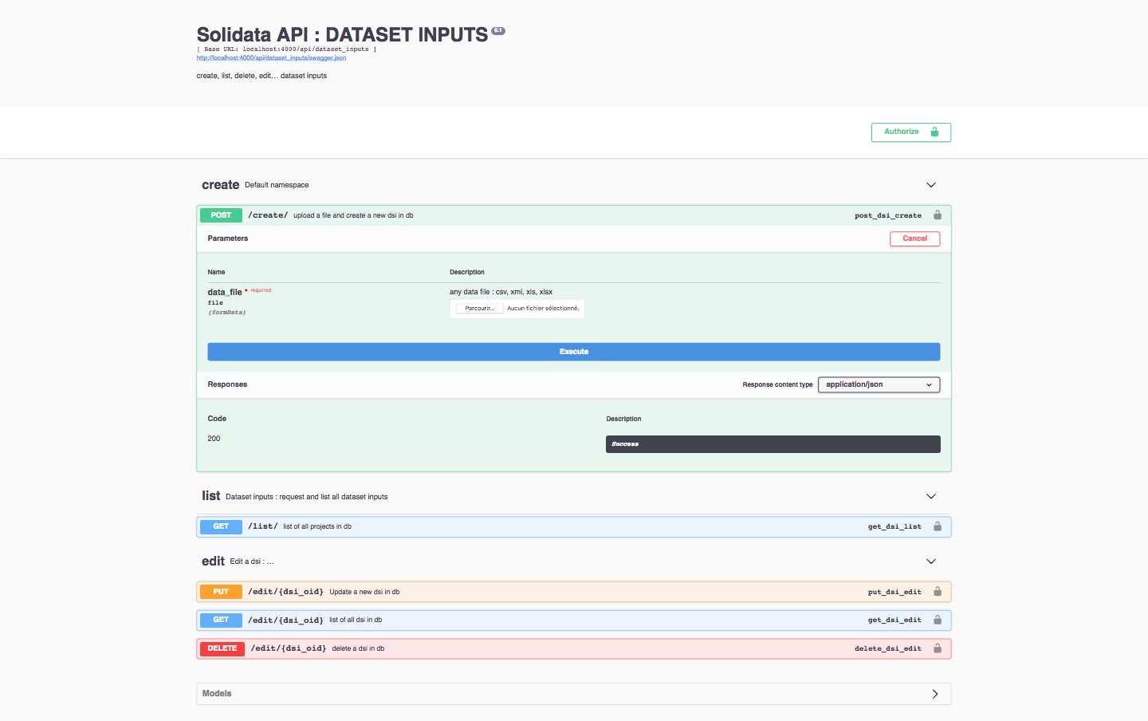Viewport: 1148px width, 721px height.
Task: Click the Solidata API : DATASET INPUTS title
Action: (x=342, y=34)
